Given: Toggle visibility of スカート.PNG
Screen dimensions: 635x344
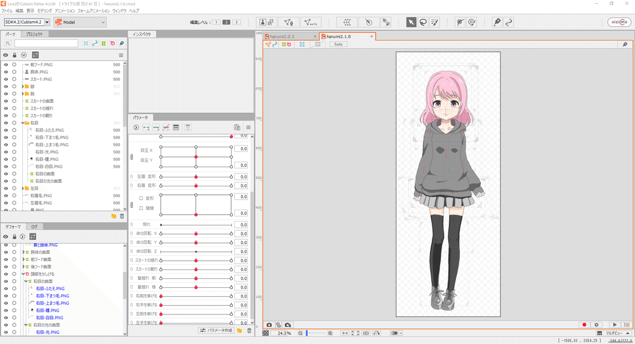Looking at the screenshot, I should tap(6, 79).
